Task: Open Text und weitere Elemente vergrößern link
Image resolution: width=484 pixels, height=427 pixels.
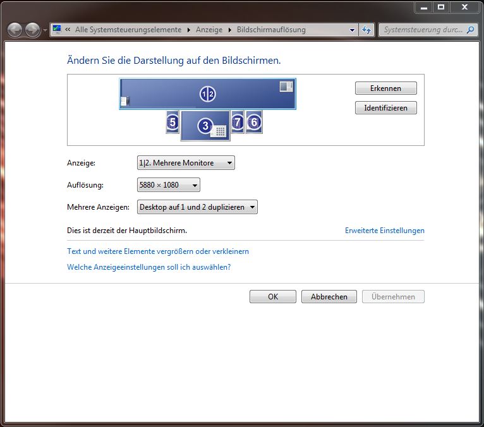Action: [x=158, y=251]
